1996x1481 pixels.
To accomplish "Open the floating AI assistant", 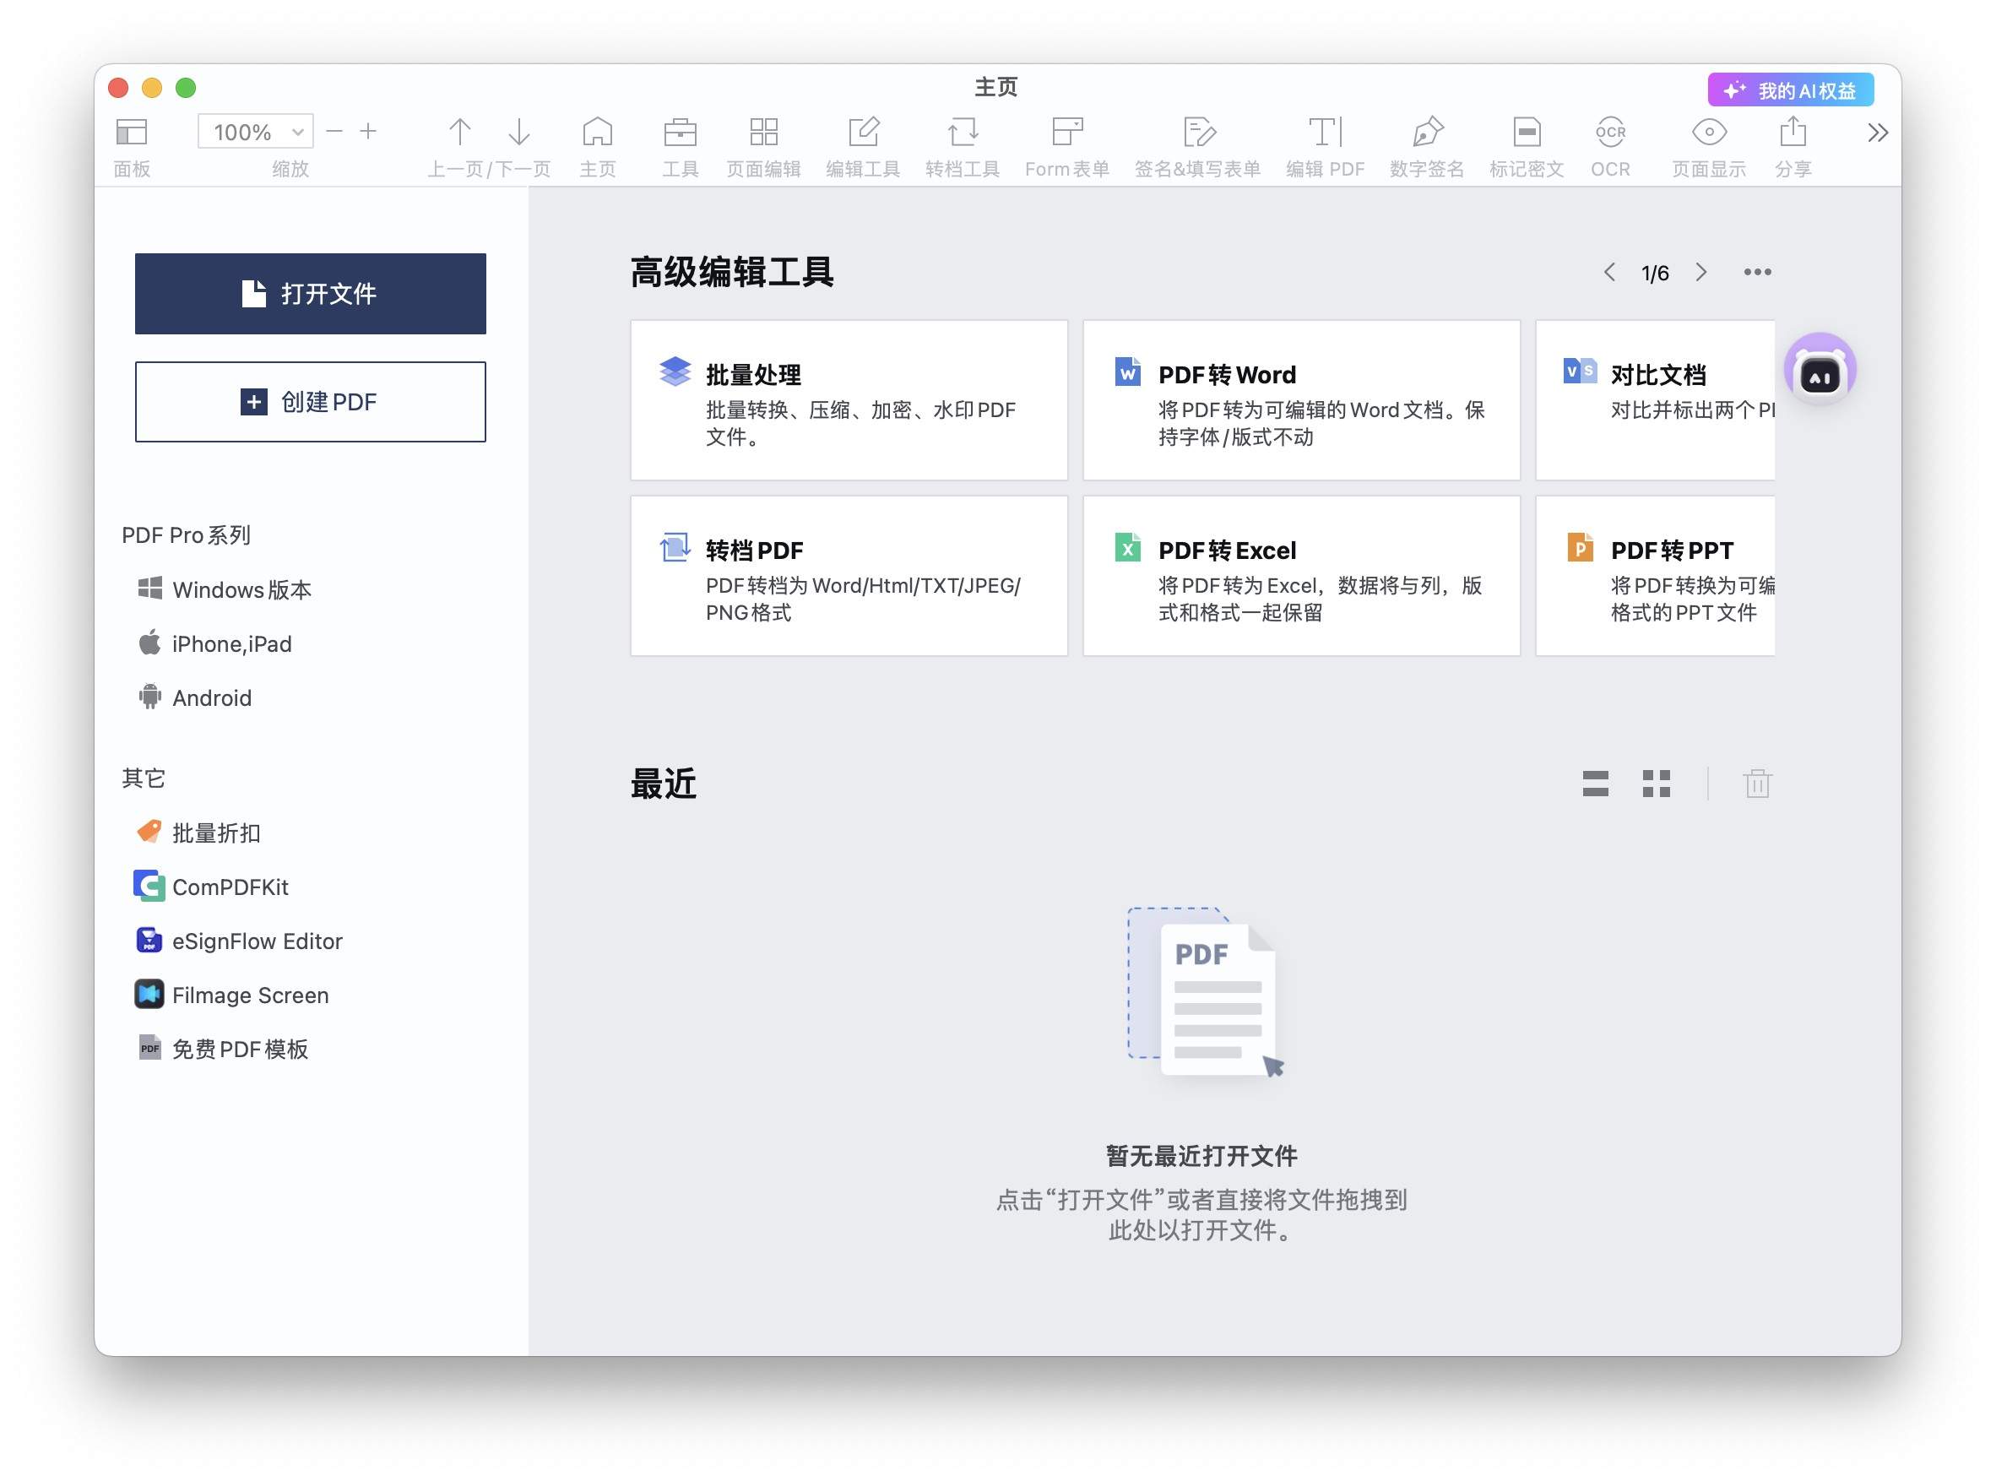I will point(1820,370).
